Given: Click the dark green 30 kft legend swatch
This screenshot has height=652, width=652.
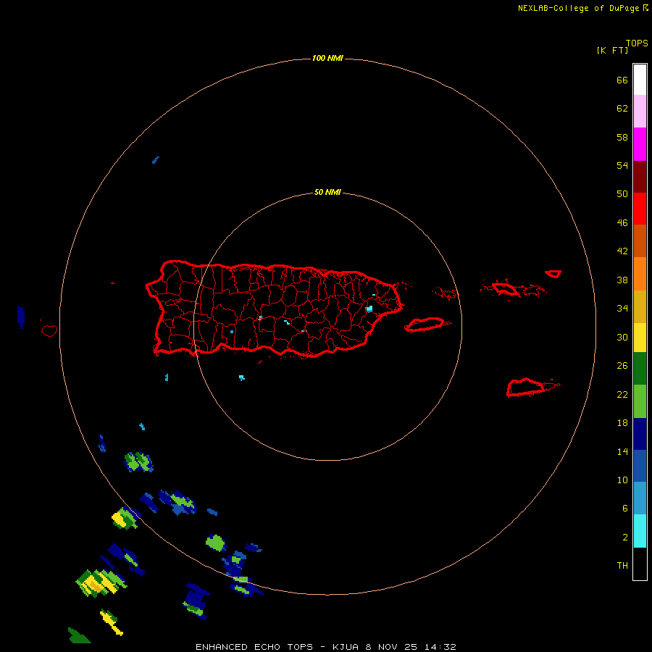Looking at the screenshot, I should (640, 369).
